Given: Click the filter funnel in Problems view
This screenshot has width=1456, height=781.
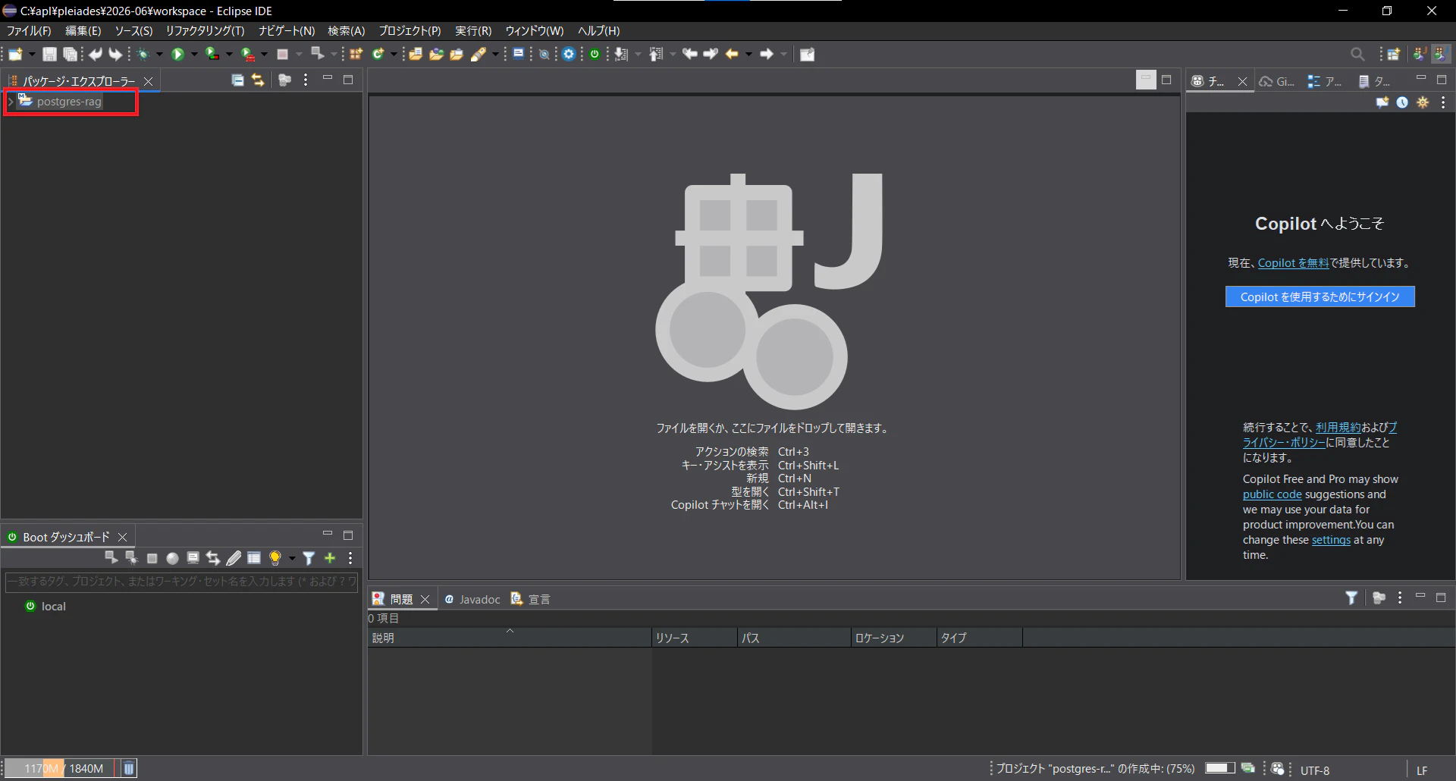Looking at the screenshot, I should [1351, 598].
